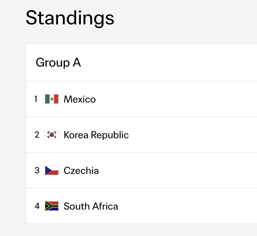Click the Standings page heading
The image size is (257, 236).
click(x=70, y=18)
